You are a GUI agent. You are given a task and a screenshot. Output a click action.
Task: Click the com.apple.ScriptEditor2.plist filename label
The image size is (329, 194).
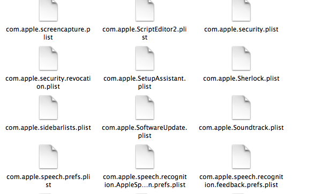click(145, 33)
